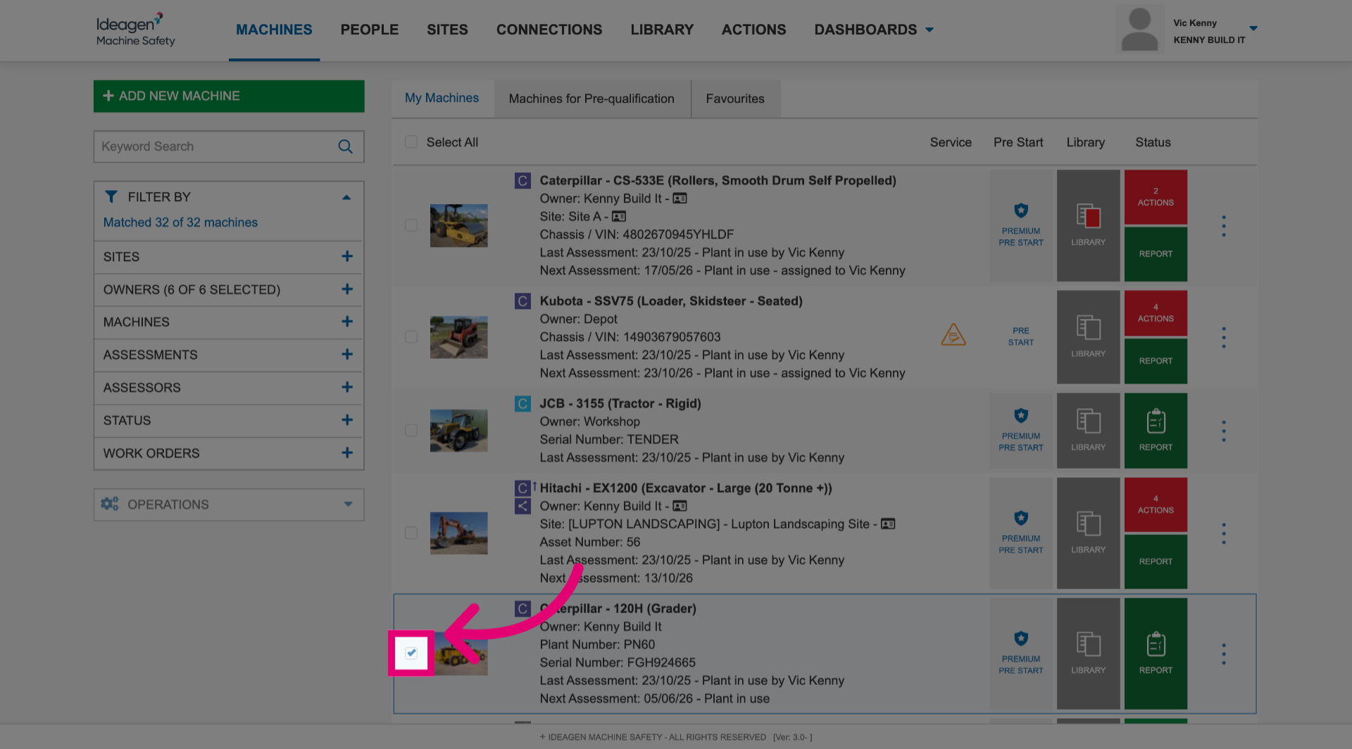Go to the Actions page
This screenshot has width=1352, height=749.
[753, 30]
